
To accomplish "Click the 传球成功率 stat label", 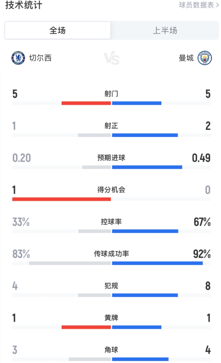I will point(111,254).
